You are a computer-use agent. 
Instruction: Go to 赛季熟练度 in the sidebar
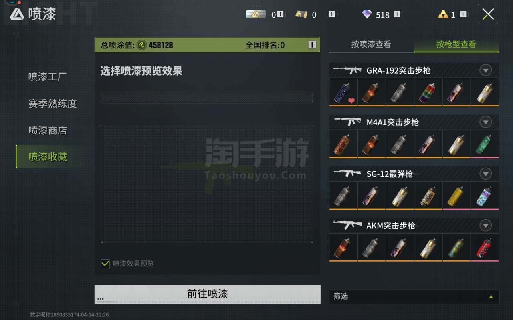pos(52,104)
